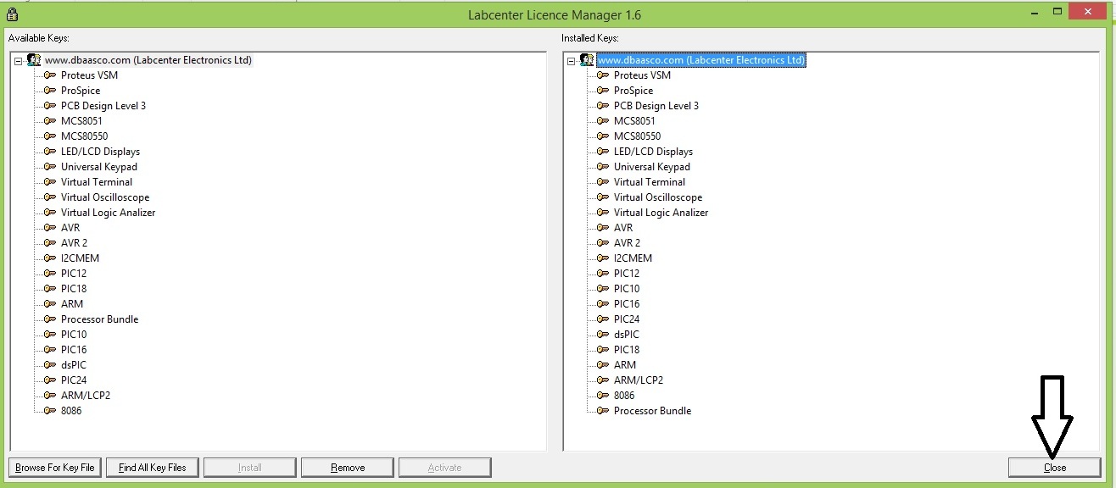Click key icon beside dsPIC in Installed Keys
Image resolution: width=1116 pixels, height=488 pixels.
tap(603, 335)
